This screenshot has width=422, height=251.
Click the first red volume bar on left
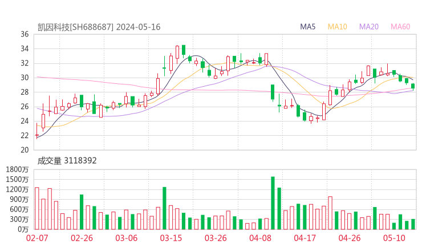click(37, 208)
